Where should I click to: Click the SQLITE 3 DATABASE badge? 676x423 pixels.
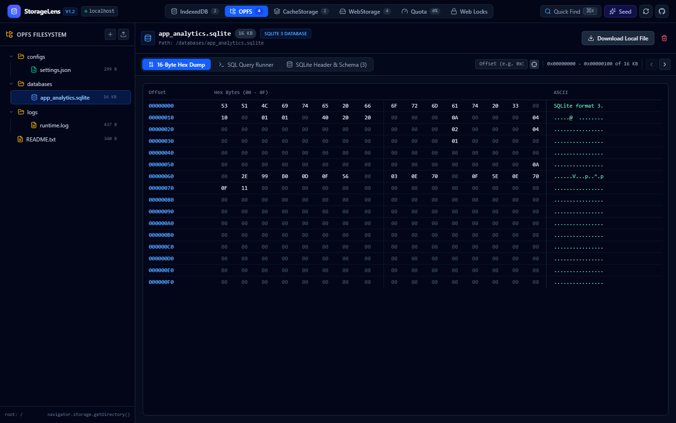[285, 33]
